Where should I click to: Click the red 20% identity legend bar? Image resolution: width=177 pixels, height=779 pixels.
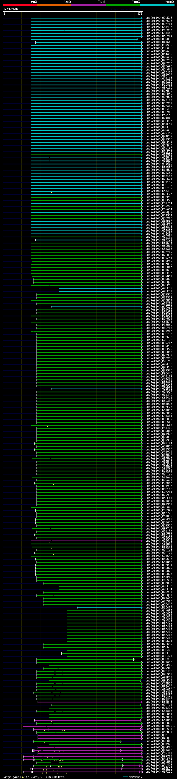coord(20,5)
